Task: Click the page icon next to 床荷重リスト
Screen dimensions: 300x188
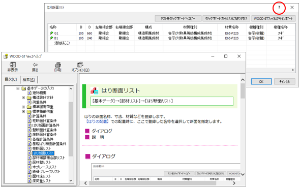Action: 29,181
